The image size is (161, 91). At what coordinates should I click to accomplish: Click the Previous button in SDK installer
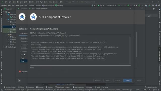[x=98, y=80]
